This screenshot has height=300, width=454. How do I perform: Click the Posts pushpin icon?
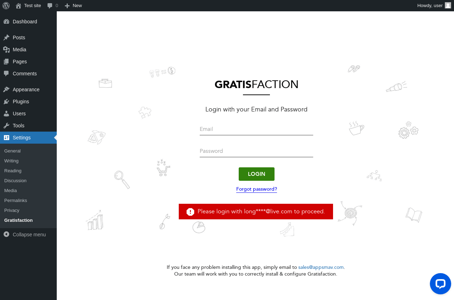pos(6,37)
